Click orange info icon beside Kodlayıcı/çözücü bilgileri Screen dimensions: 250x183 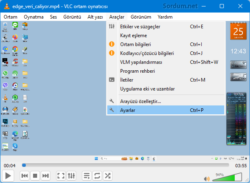[112, 53]
